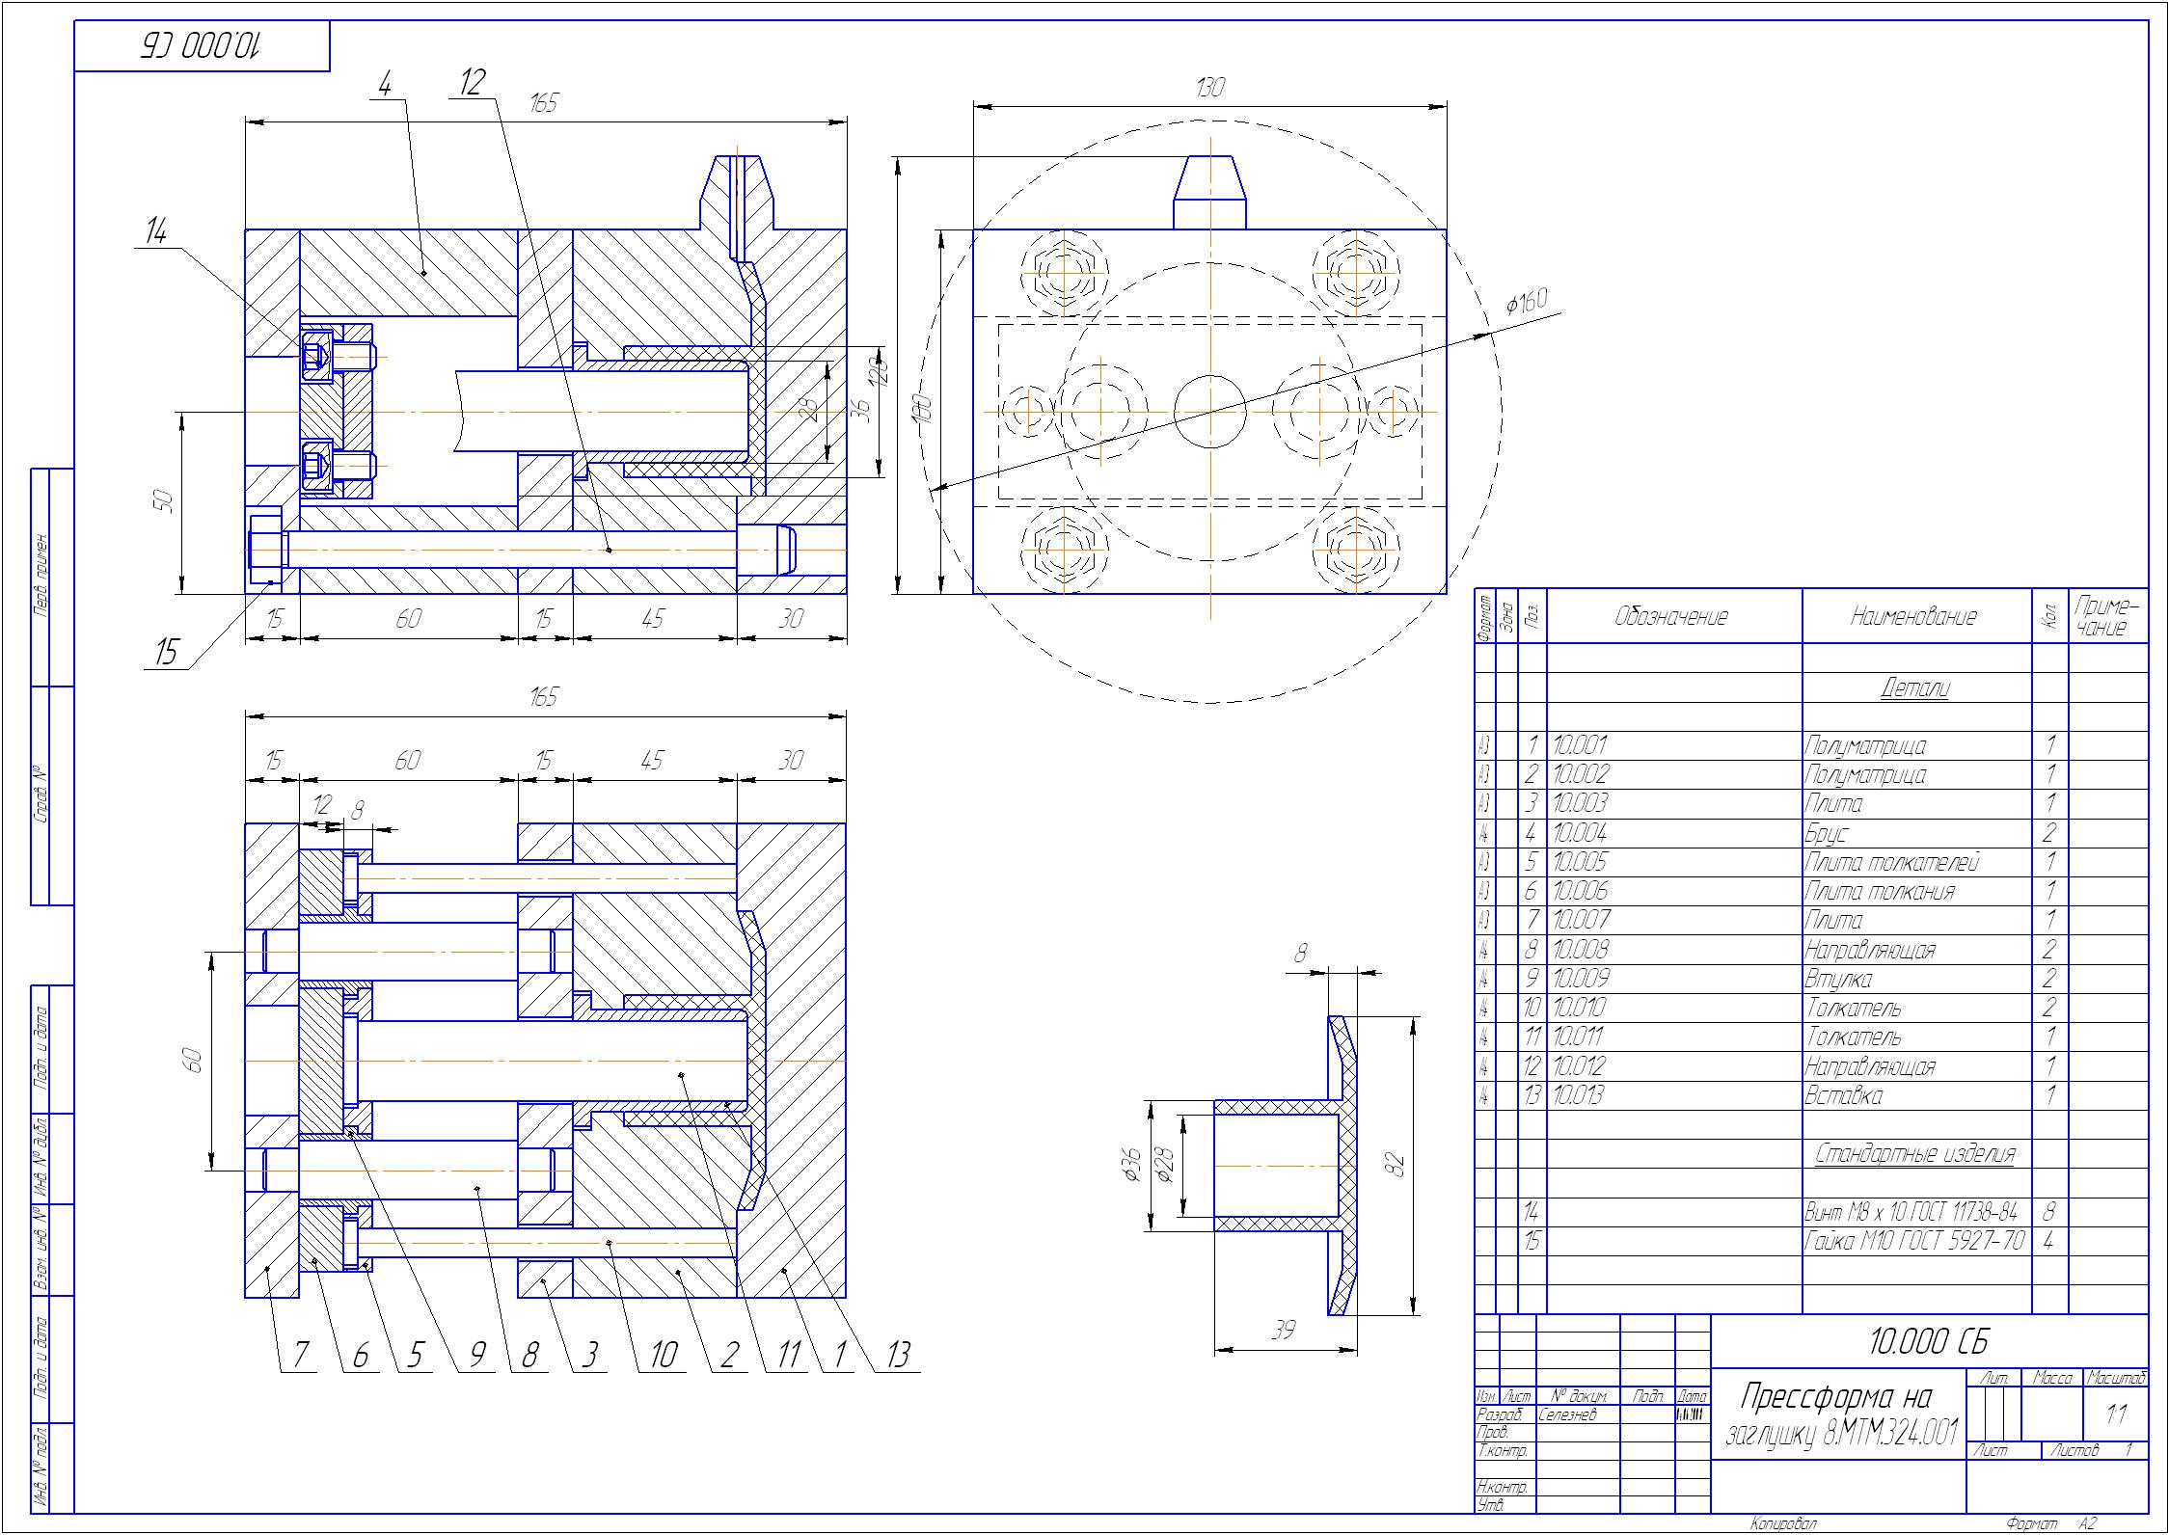
Task: Select designation cell "10.007"
Action: coord(1581,920)
